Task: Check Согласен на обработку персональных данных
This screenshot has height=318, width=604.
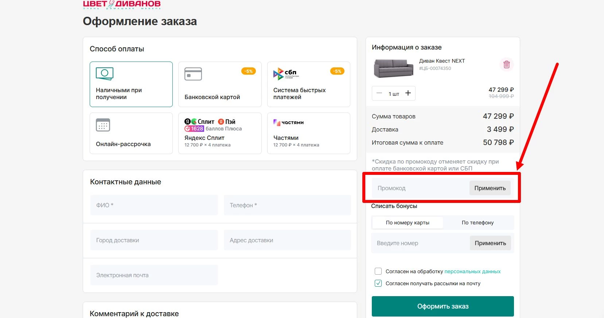Action: coord(378,271)
